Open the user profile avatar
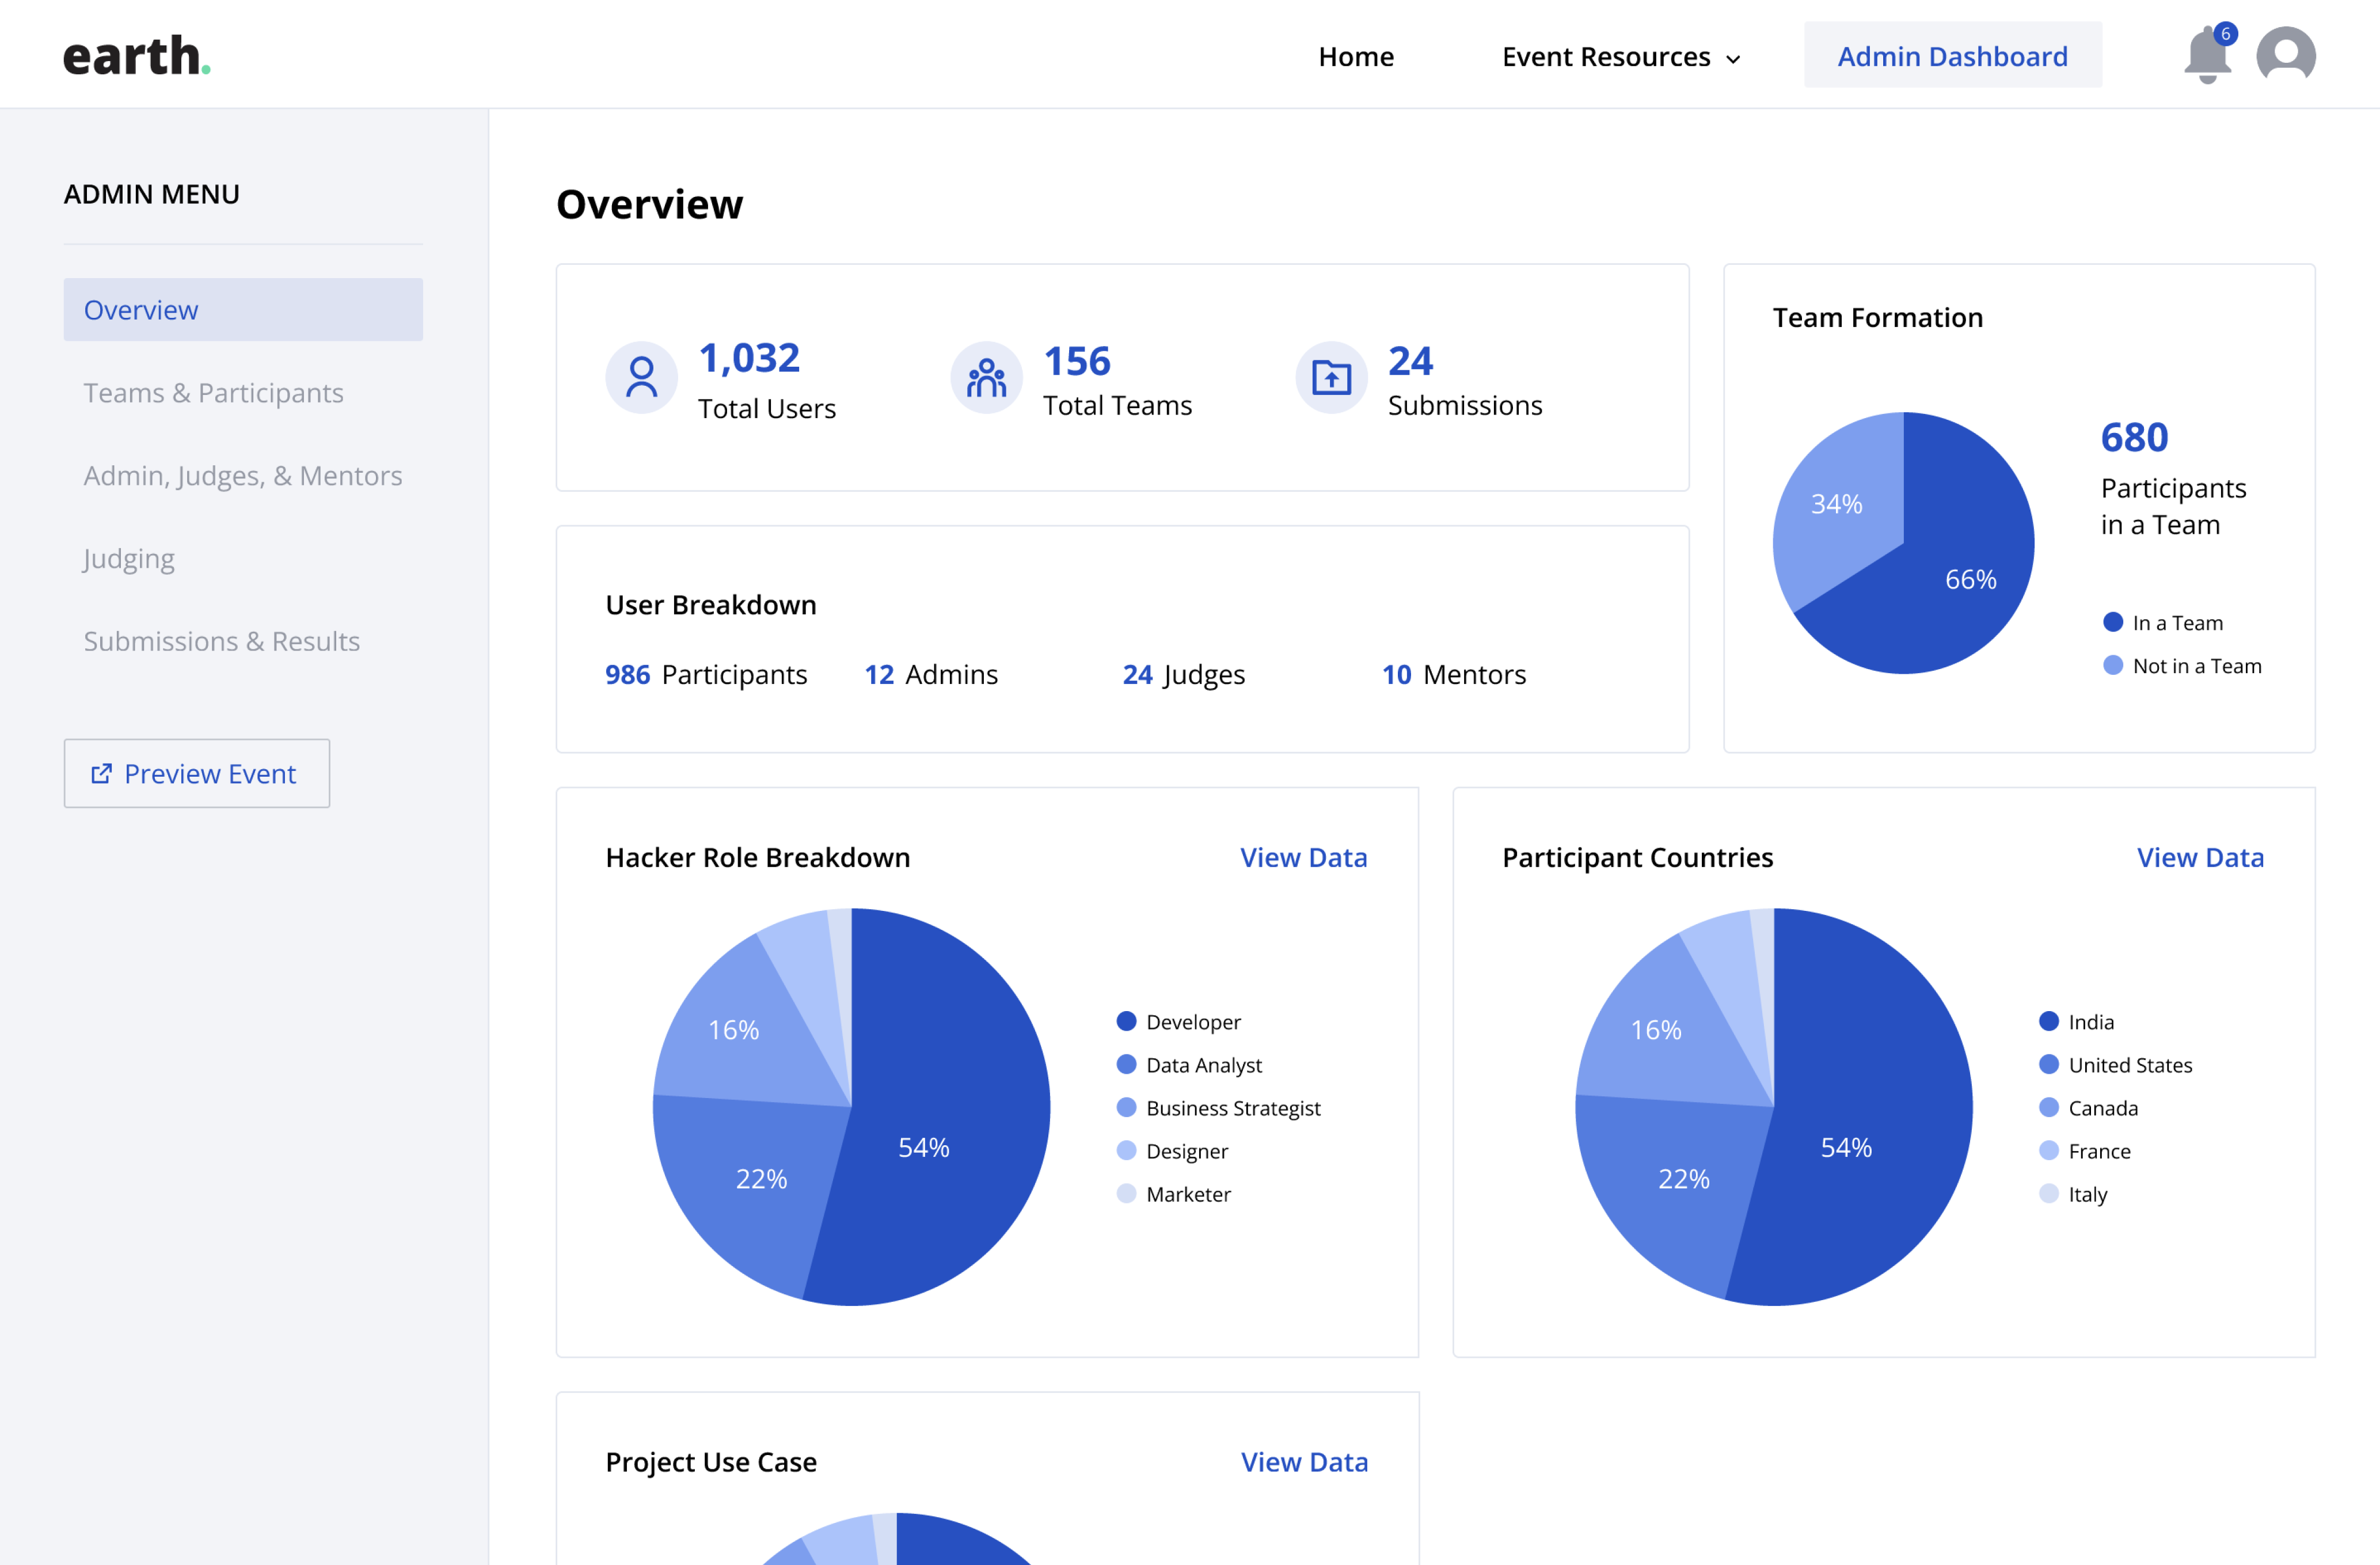 pos(2286,54)
